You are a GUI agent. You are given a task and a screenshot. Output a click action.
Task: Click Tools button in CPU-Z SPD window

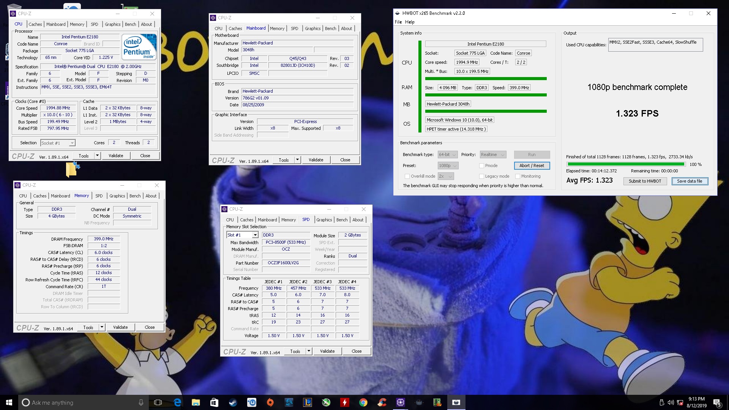coord(295,351)
